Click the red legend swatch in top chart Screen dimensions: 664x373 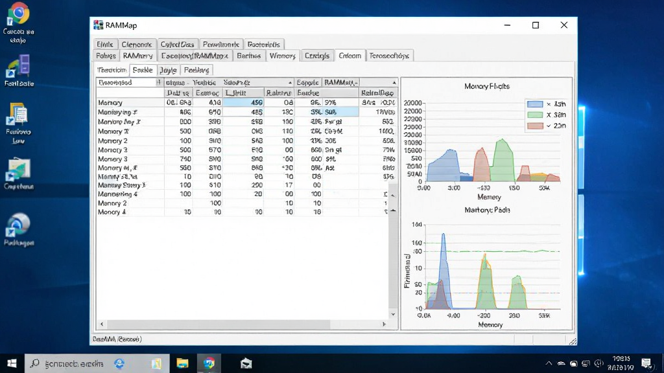(535, 126)
